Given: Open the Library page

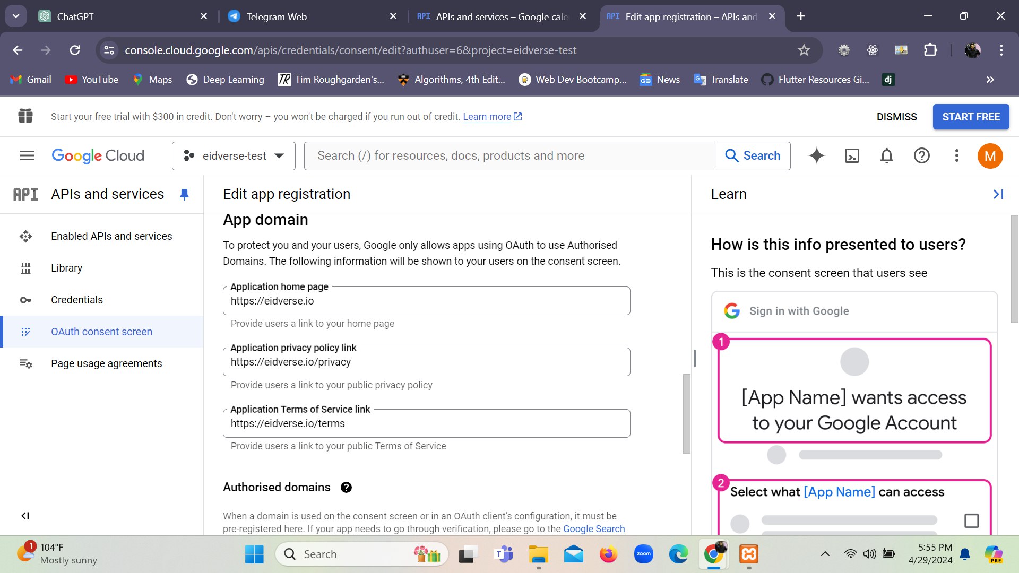Looking at the screenshot, I should (x=101, y=268).
